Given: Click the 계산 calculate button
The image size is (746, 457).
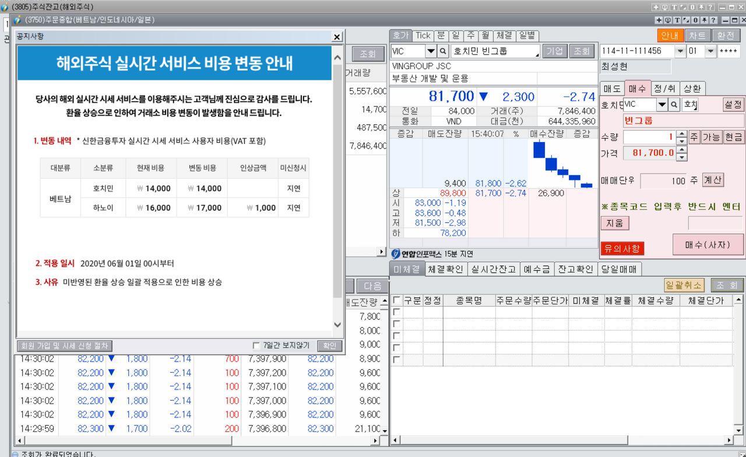Looking at the screenshot, I should (713, 180).
